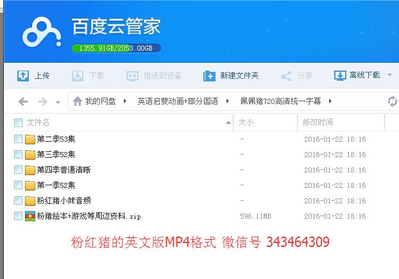
Task: Expand breadcrumb arrow after 英语启蒙动画+部分国语
Action: click(x=228, y=101)
